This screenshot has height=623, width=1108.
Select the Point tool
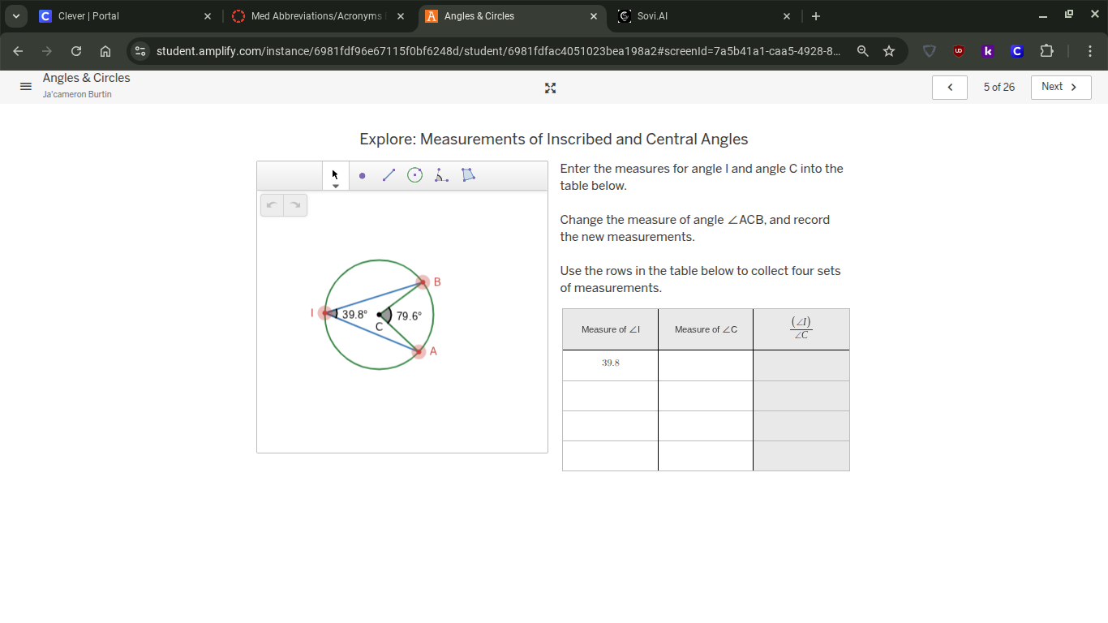362,174
